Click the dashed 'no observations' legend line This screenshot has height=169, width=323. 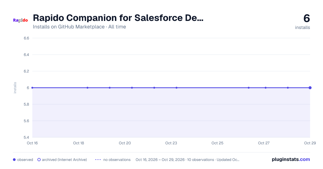98,160
